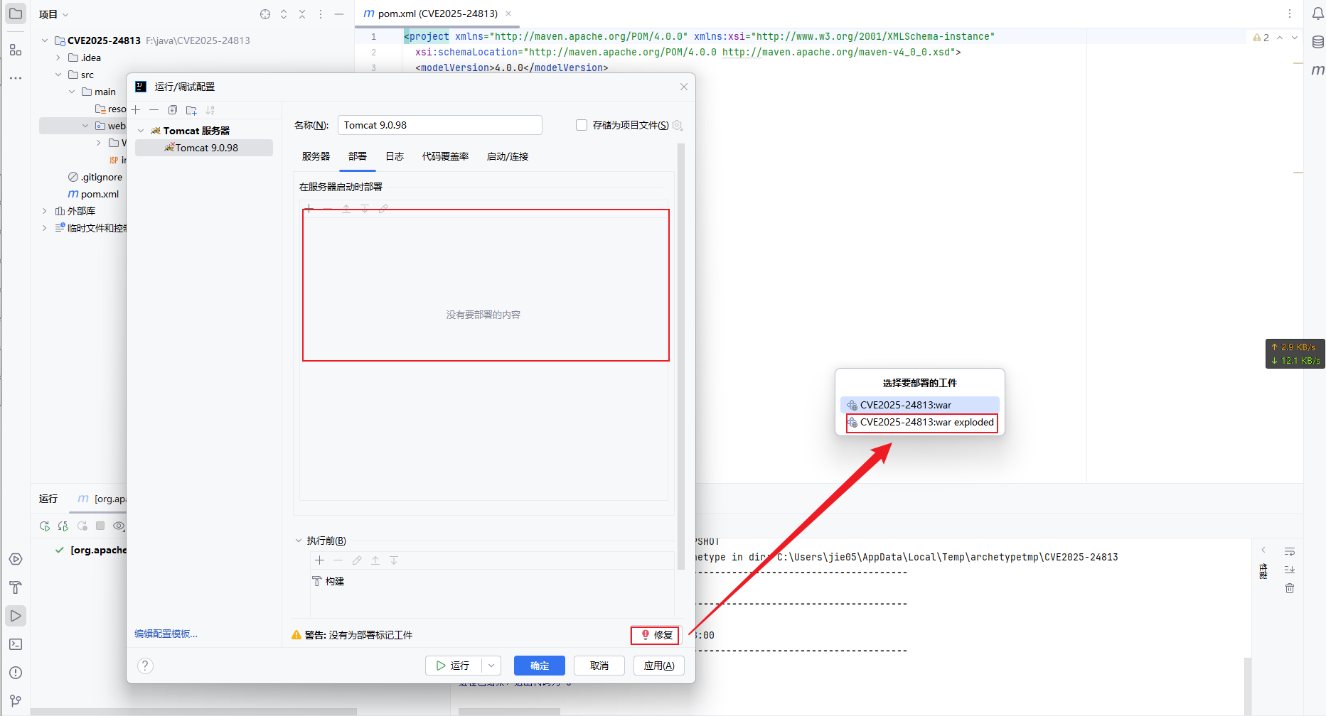The width and height of the screenshot is (1326, 716).
Task: Expand the .idea folder
Action: point(58,58)
